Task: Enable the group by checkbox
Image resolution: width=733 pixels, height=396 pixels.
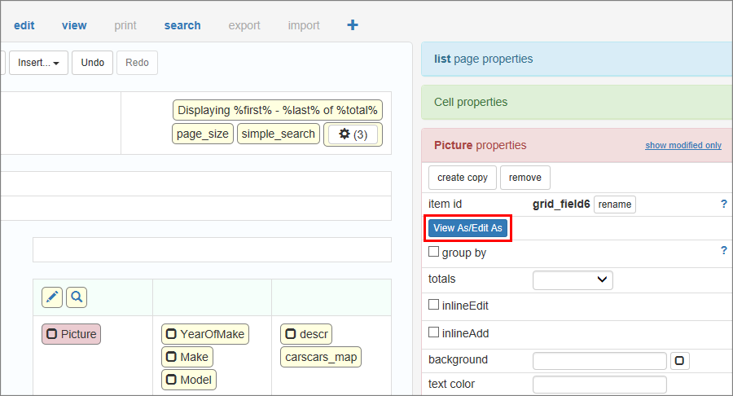Action: pos(434,253)
